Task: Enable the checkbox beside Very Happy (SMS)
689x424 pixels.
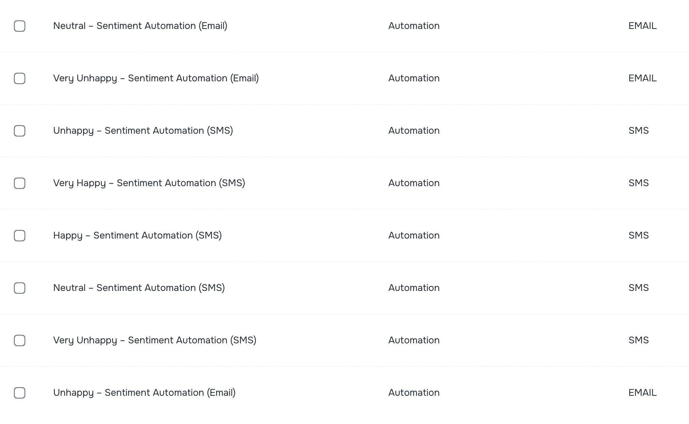Action: point(19,183)
